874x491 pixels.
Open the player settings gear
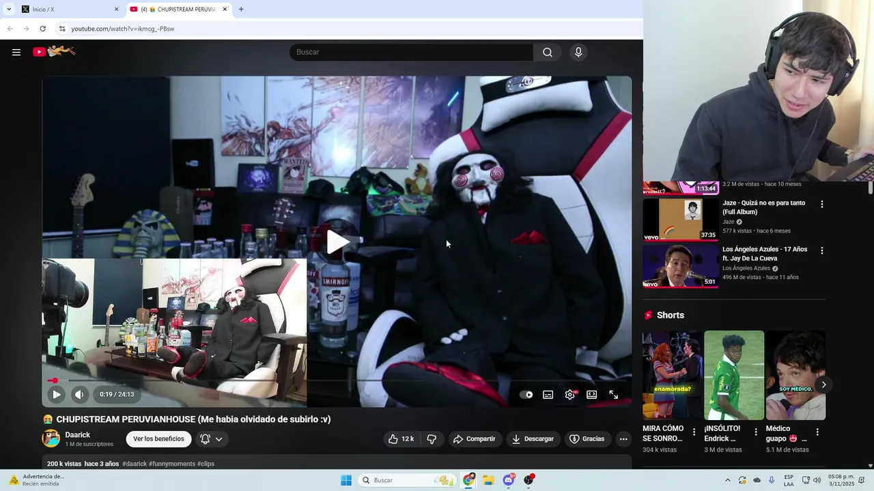(x=570, y=394)
